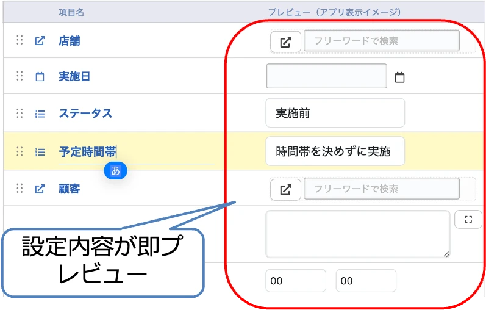Click the 店舗 preview lookup button
The image size is (486, 310).
pos(285,42)
